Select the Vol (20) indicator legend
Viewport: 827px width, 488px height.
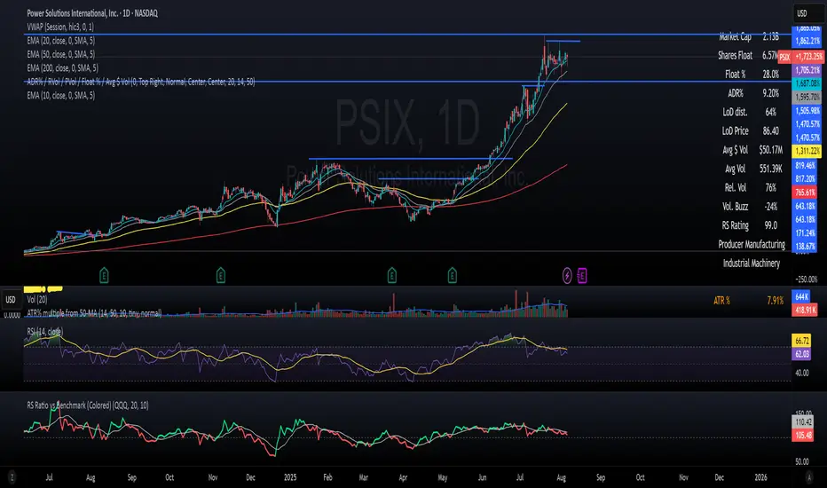37,299
